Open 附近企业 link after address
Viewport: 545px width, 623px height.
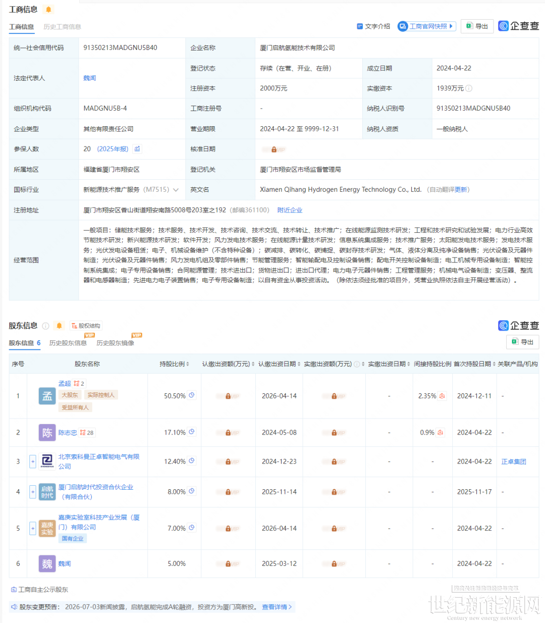290,210
